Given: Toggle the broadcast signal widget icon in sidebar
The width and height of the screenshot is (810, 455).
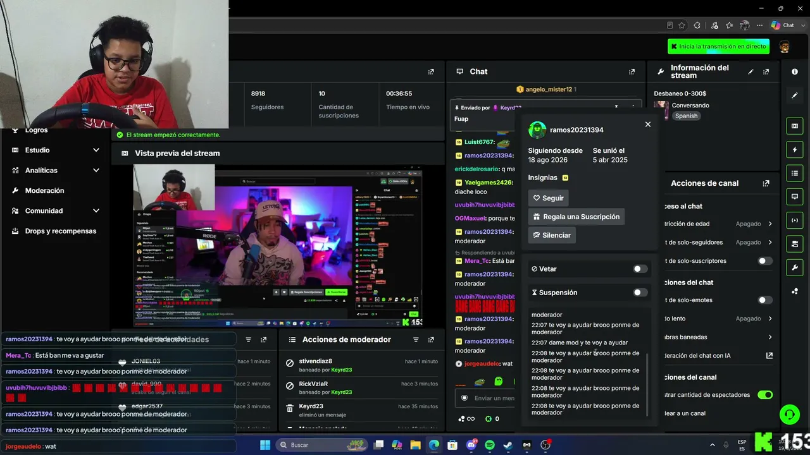Looking at the screenshot, I should click(795, 220).
